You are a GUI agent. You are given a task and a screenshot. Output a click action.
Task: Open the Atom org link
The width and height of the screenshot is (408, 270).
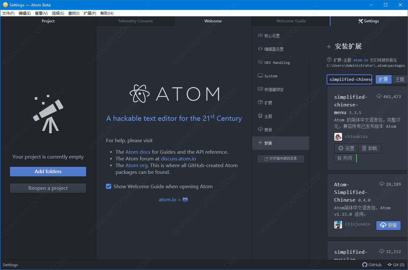pyautogui.click(x=136, y=165)
